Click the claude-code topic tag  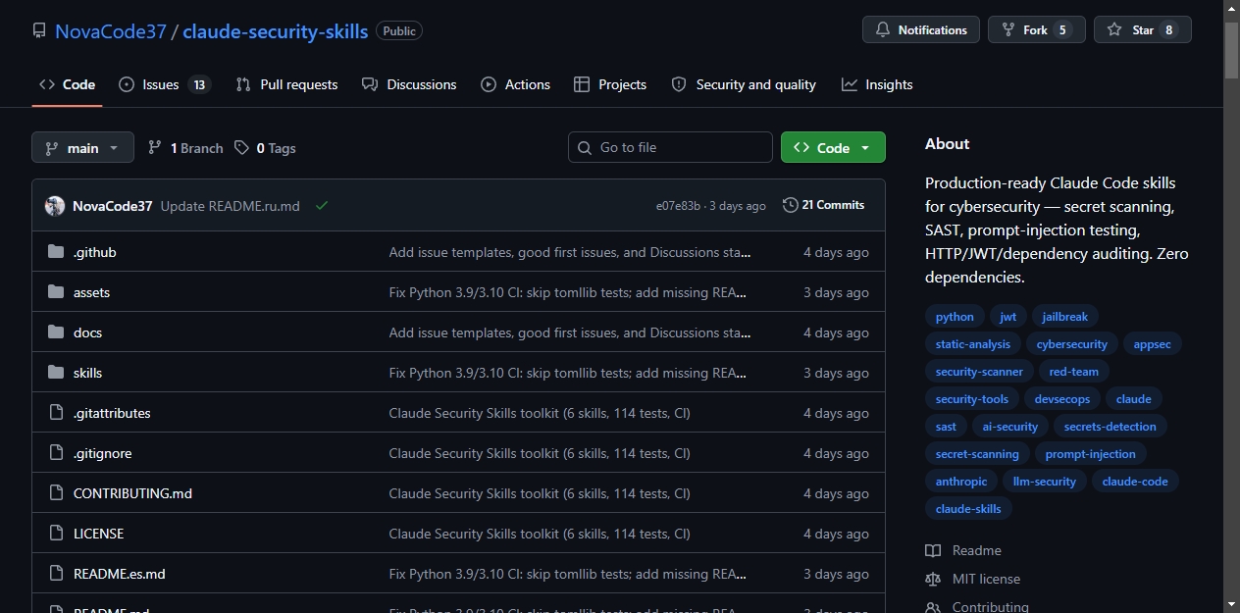1135,481
